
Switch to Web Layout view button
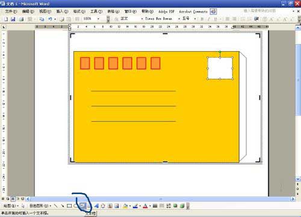8,199
